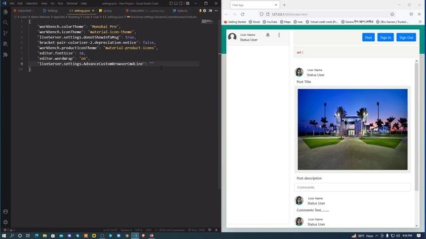Open Task View on the taskbar
Screen dimensions: 426x239
tap(28, 236)
